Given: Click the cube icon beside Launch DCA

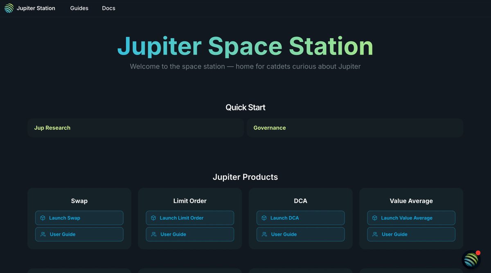Looking at the screenshot, I should coord(264,218).
